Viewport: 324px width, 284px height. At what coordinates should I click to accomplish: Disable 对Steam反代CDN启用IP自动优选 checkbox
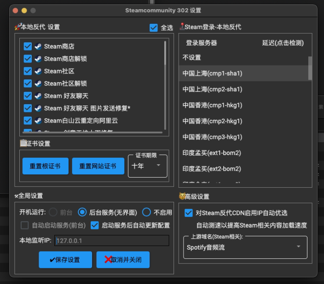(188, 213)
